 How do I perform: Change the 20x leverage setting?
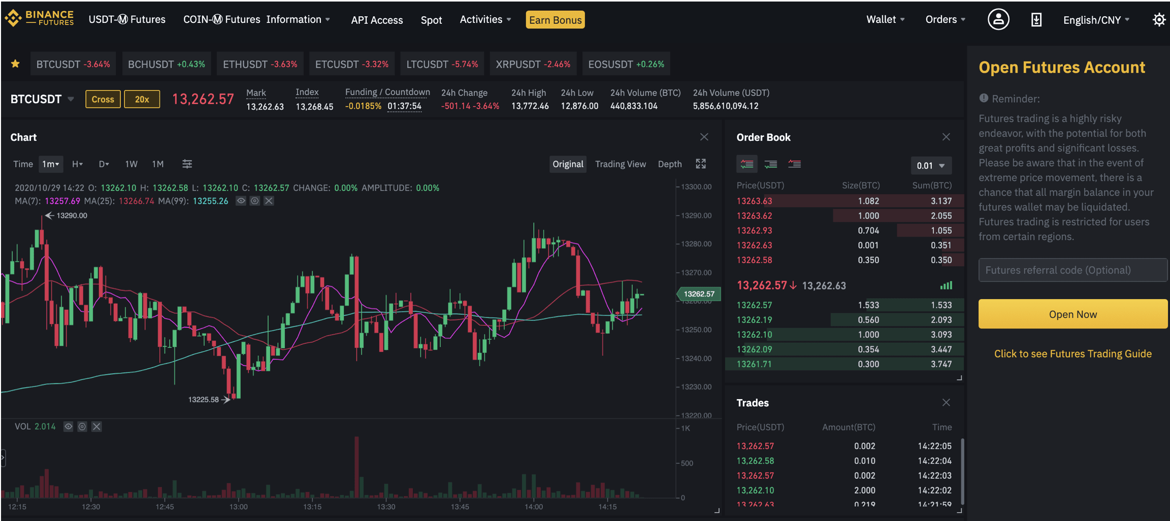pos(142,99)
